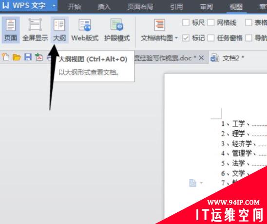Click the New document icon in quick toolbar
This screenshot has height=224, width=267.
tap(6, 57)
